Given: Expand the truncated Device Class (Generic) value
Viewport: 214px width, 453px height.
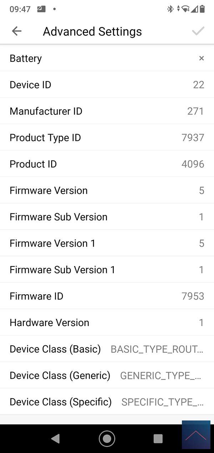Looking at the screenshot, I should point(161,375).
